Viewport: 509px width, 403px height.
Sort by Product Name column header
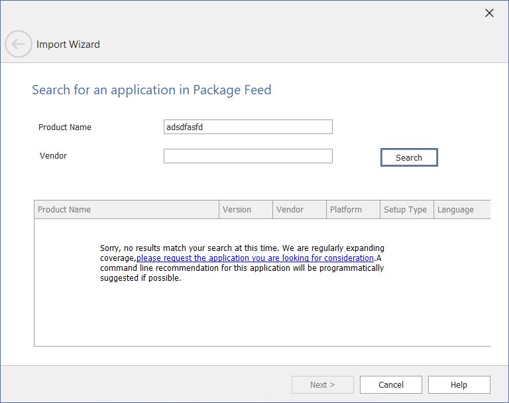point(126,209)
